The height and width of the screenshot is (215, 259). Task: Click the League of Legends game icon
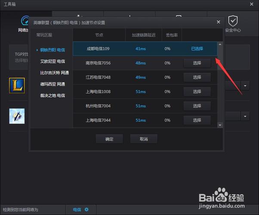(x=17, y=86)
